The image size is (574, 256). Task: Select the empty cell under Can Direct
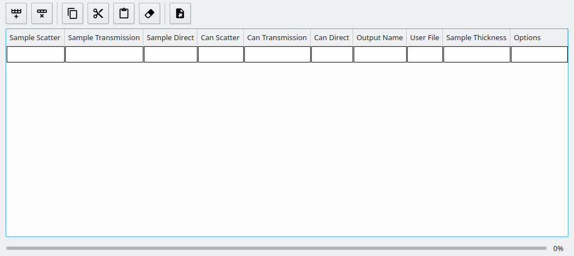(x=332, y=54)
